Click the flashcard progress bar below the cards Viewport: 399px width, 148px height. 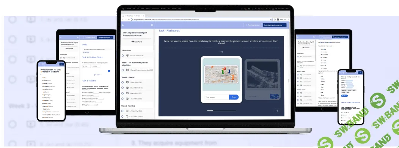click(x=221, y=110)
